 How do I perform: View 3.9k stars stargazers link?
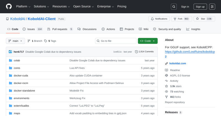[x=176, y=86]
